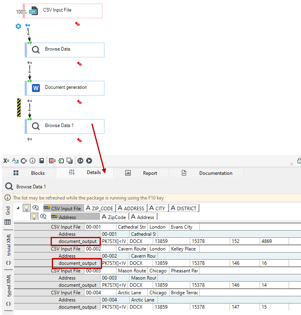Click the lock icon at toolbar right

299,161
